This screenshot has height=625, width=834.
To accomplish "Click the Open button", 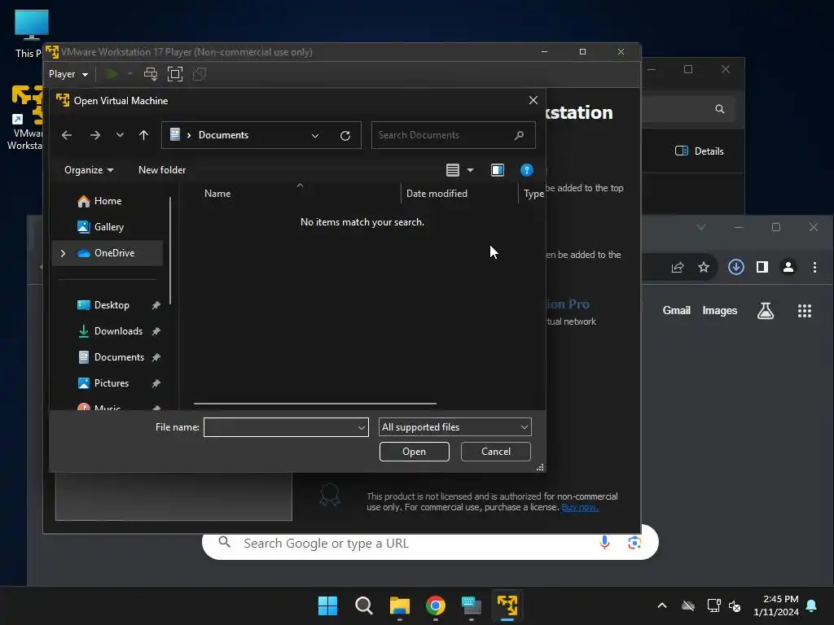I will (x=415, y=452).
